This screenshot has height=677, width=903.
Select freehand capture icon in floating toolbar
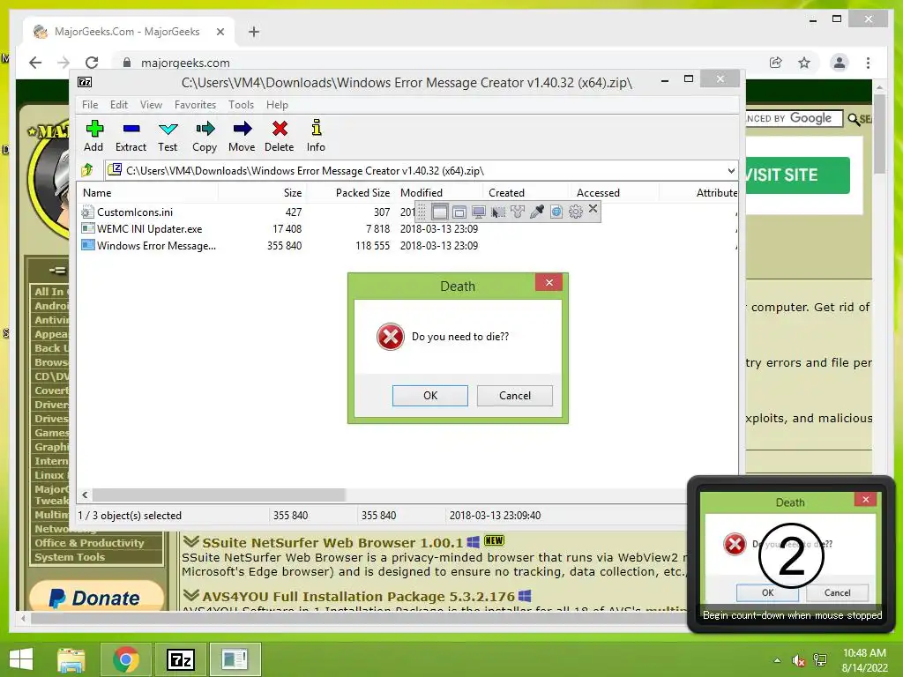[517, 212]
